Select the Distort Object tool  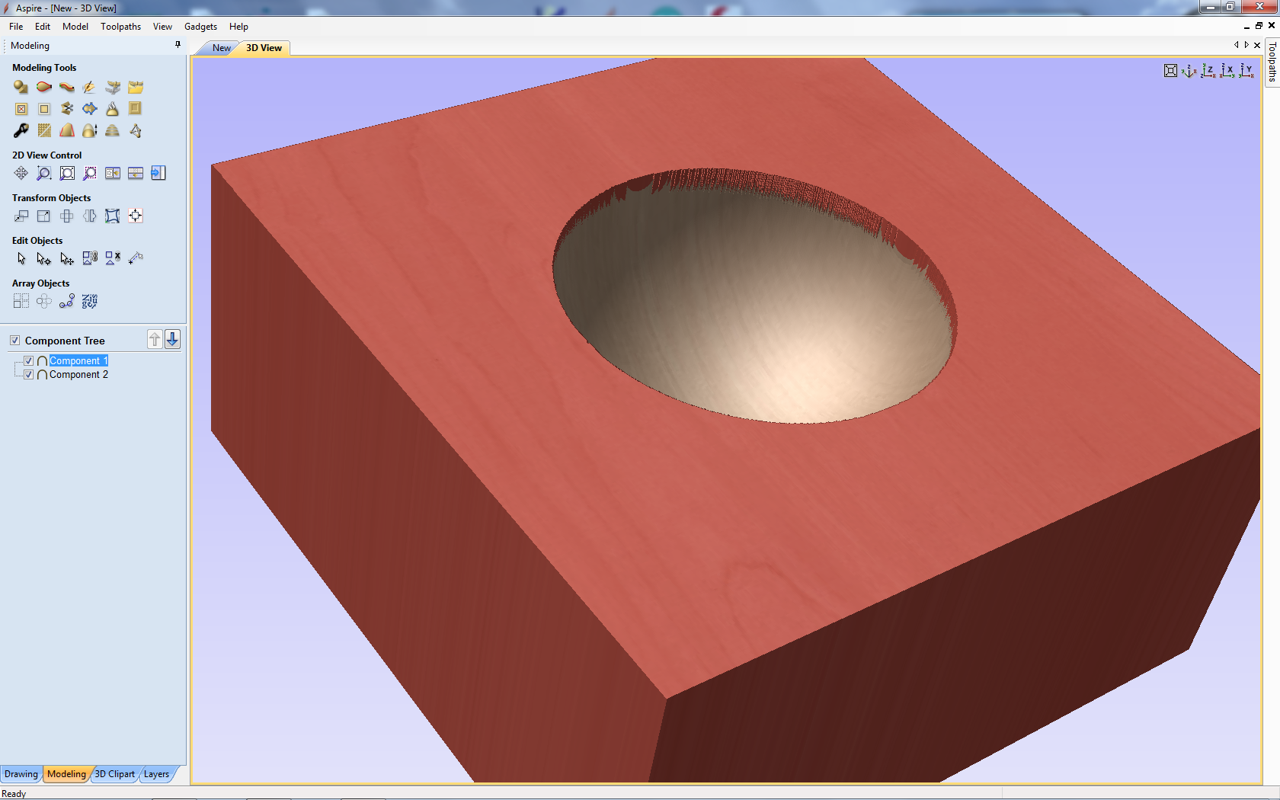(113, 216)
